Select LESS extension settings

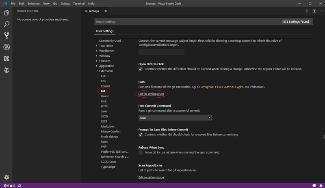104,122
